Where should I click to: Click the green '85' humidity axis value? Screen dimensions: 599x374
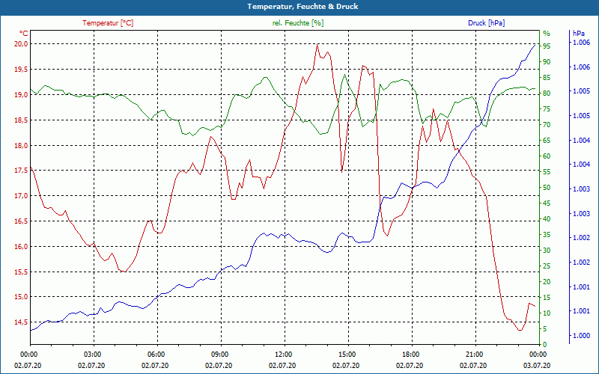pos(547,78)
